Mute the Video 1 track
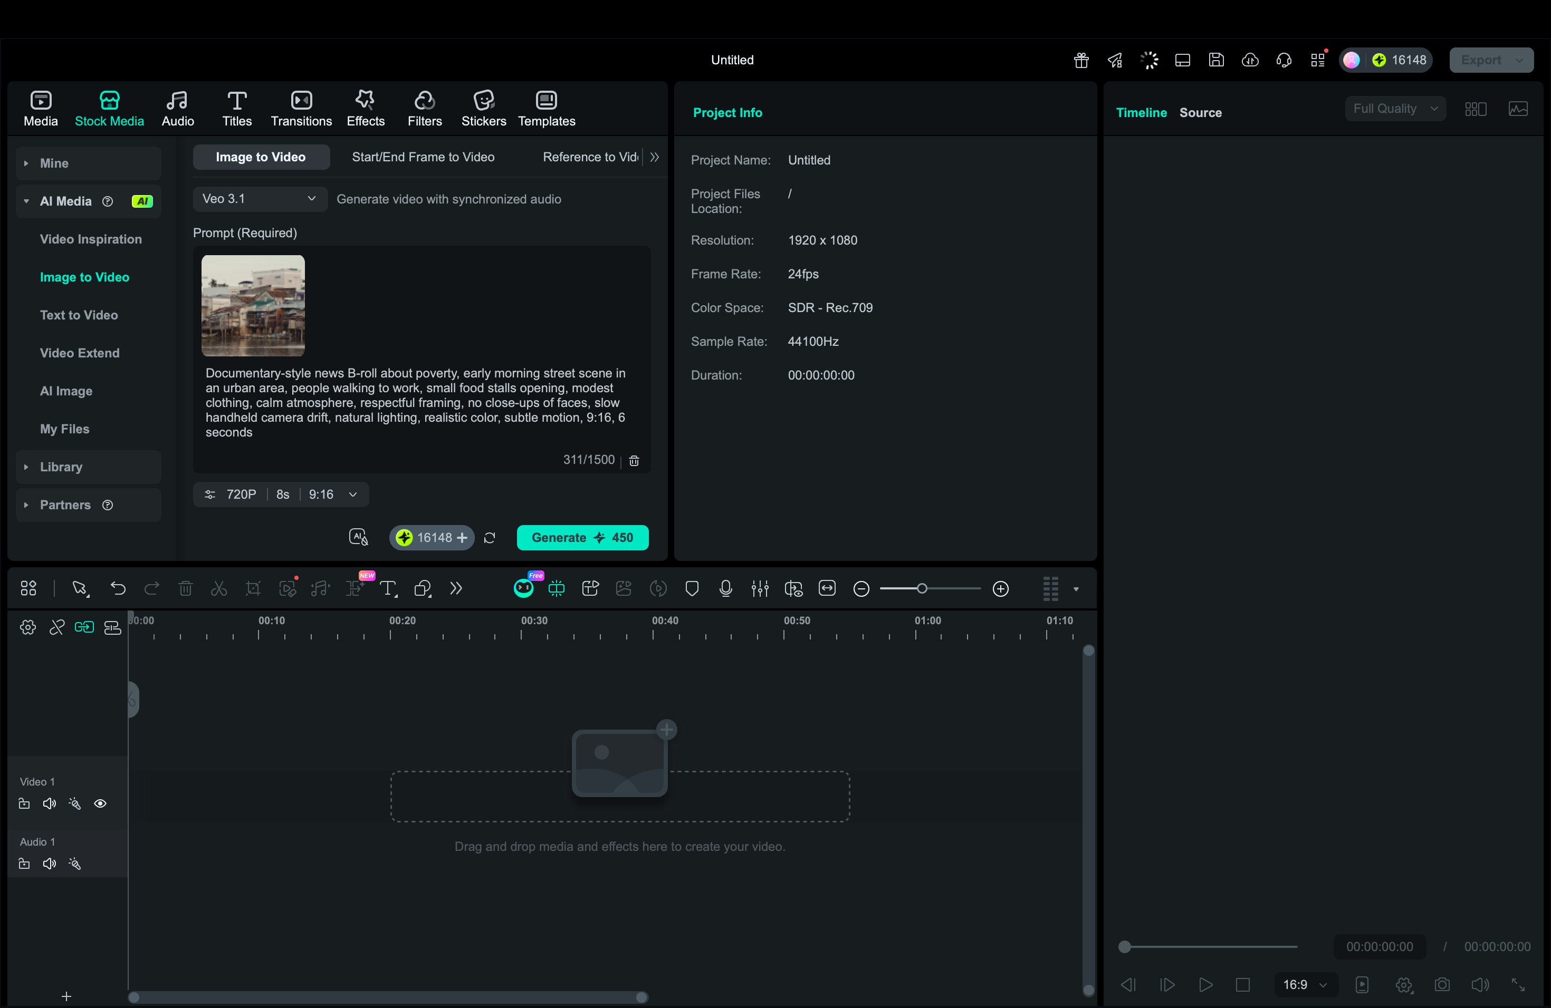 tap(50, 803)
